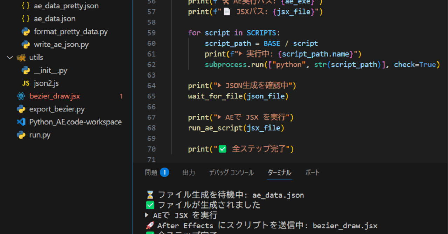Select the Python icon for run.py

22,135
